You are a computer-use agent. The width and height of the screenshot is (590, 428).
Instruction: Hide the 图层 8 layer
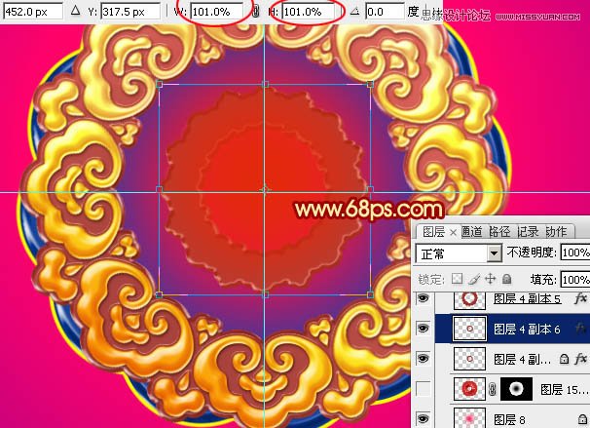(x=423, y=418)
